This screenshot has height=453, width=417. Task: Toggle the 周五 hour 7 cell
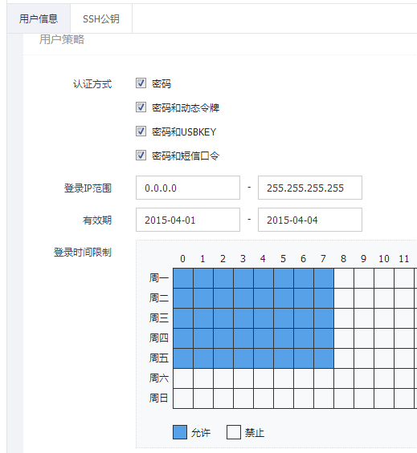point(324,358)
